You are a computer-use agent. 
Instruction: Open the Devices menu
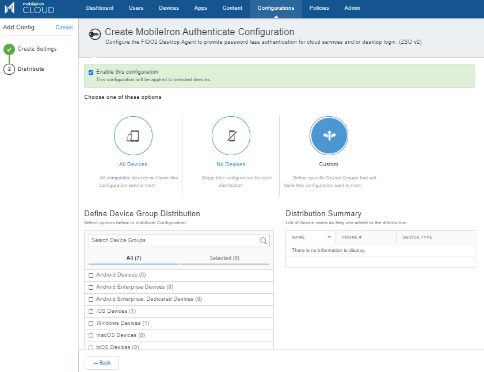click(169, 8)
